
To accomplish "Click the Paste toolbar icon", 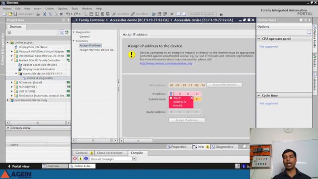I will coord(55,14).
